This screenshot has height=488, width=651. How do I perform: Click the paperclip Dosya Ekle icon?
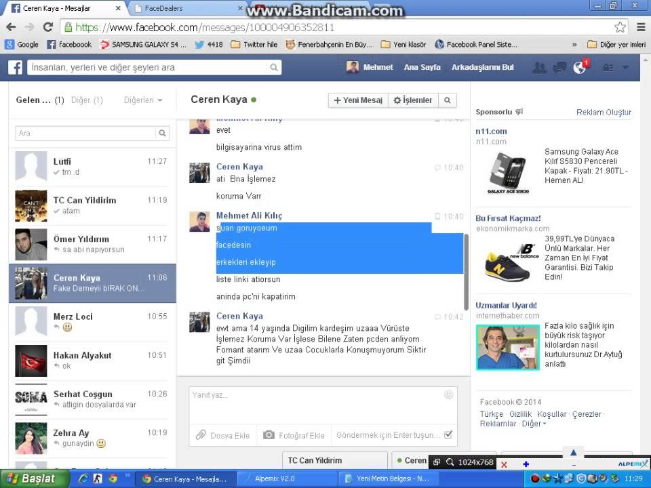(x=201, y=435)
